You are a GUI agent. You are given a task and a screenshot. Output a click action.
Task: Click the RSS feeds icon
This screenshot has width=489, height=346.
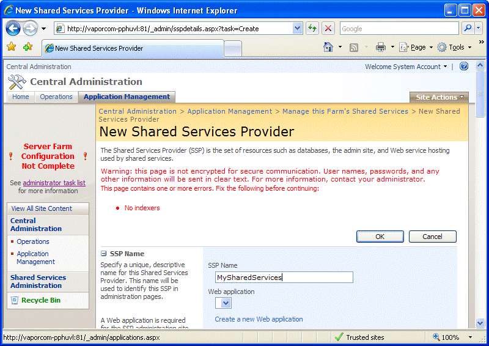[354, 48]
